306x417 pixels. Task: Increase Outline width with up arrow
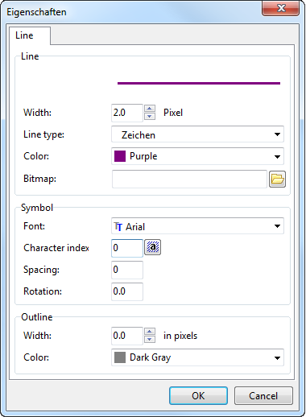pos(150,332)
